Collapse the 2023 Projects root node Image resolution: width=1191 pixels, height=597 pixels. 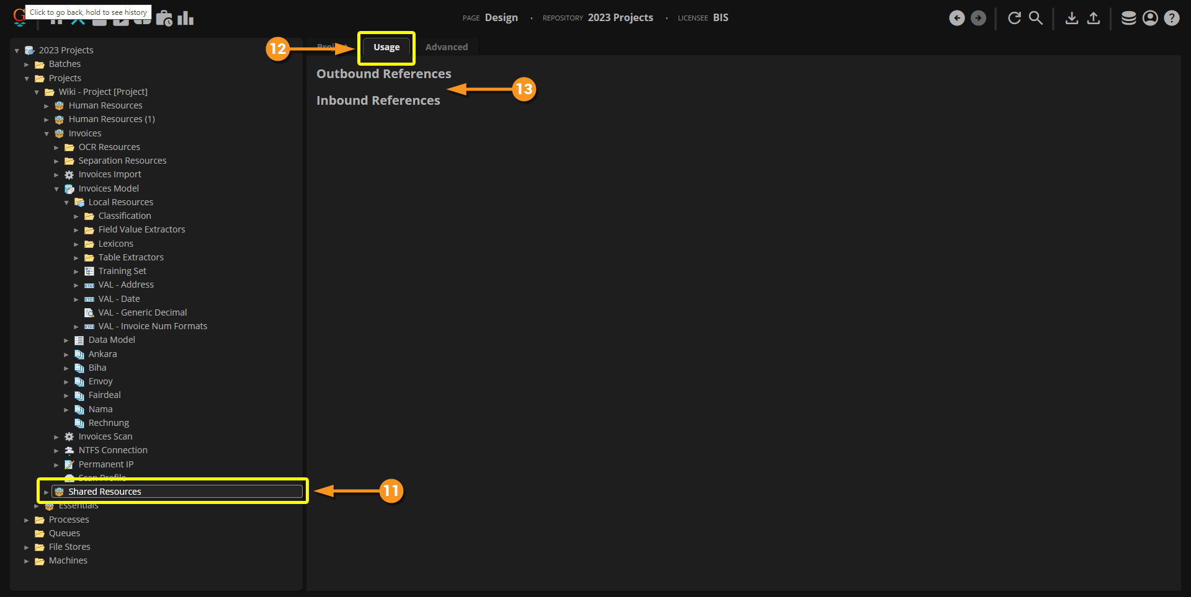tap(17, 51)
